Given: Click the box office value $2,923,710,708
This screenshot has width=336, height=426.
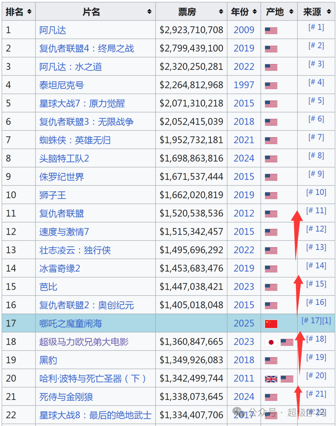Looking at the screenshot, I should point(191,30).
